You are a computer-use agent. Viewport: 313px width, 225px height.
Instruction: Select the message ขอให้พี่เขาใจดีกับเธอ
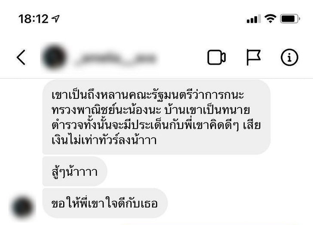tap(105, 203)
